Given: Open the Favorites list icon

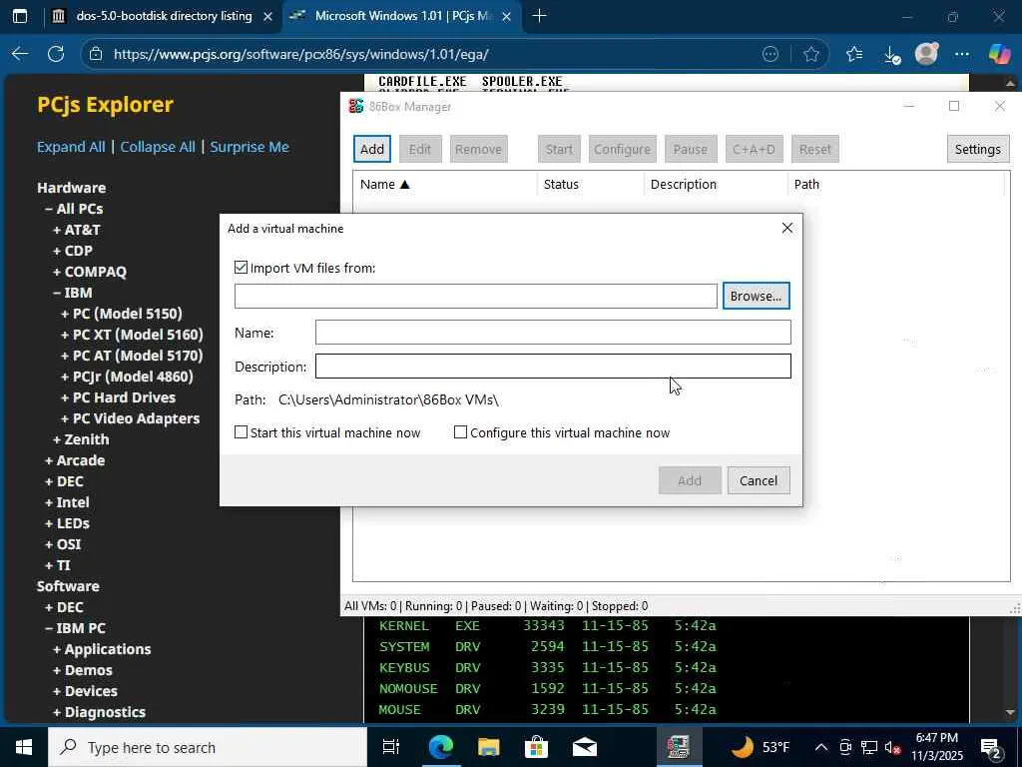Looking at the screenshot, I should (x=854, y=54).
